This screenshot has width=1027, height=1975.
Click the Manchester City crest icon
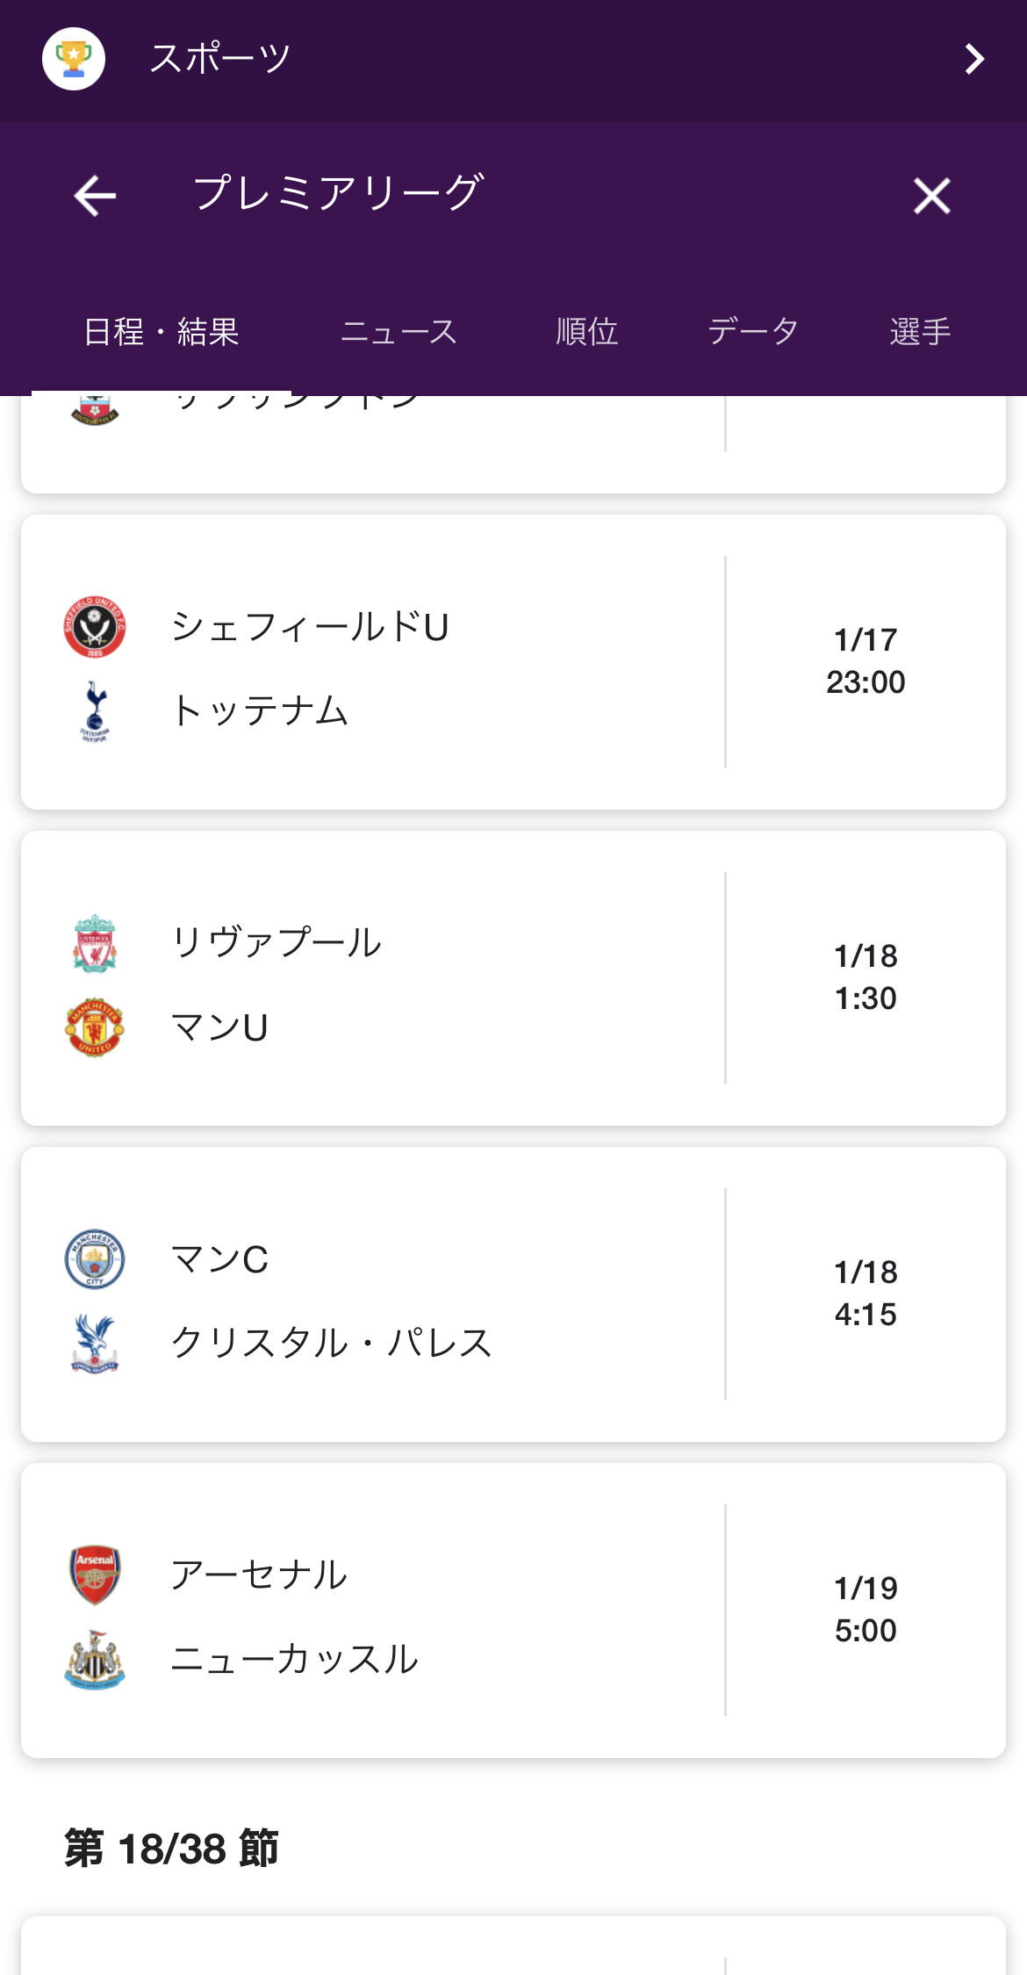pyautogui.click(x=95, y=1259)
